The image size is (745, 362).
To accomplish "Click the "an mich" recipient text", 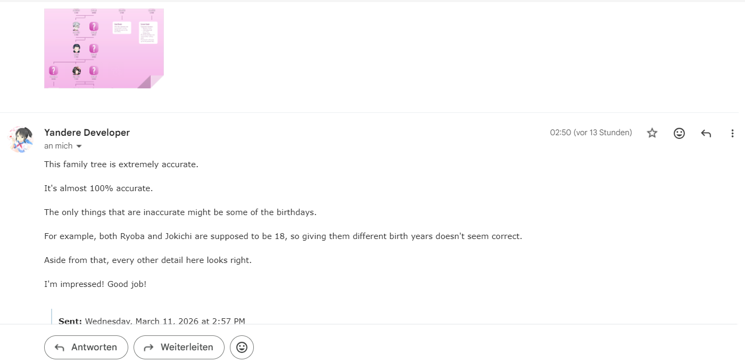I will click(x=59, y=146).
